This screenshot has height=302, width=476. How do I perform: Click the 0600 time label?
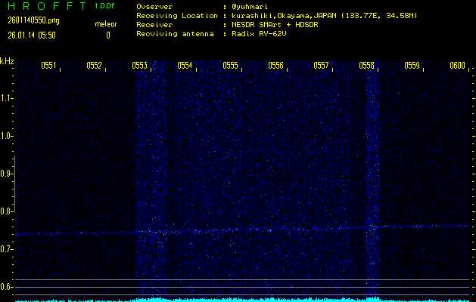point(457,66)
